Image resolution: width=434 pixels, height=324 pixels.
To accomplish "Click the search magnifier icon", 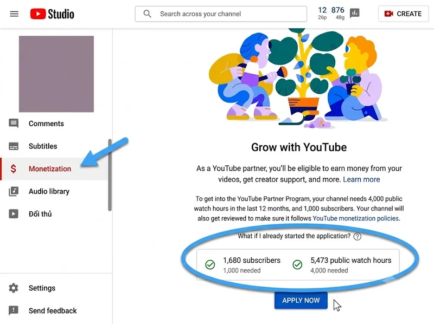I will (147, 14).
